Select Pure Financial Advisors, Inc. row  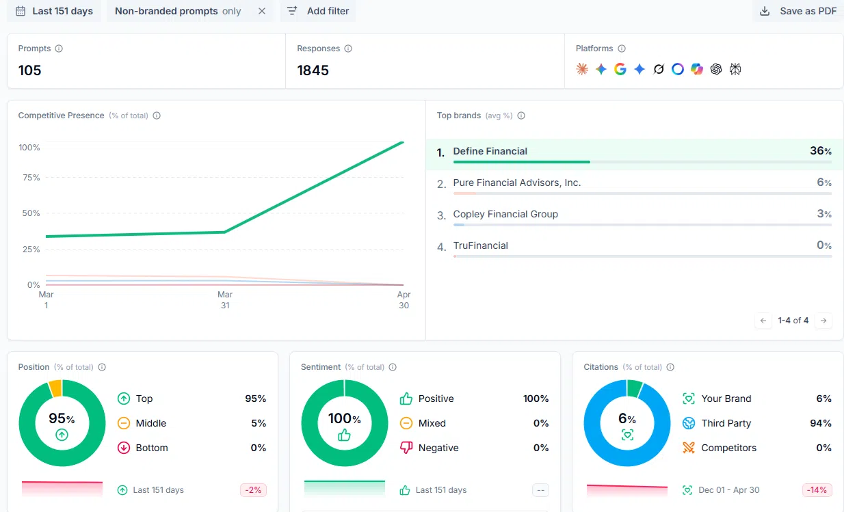click(634, 185)
